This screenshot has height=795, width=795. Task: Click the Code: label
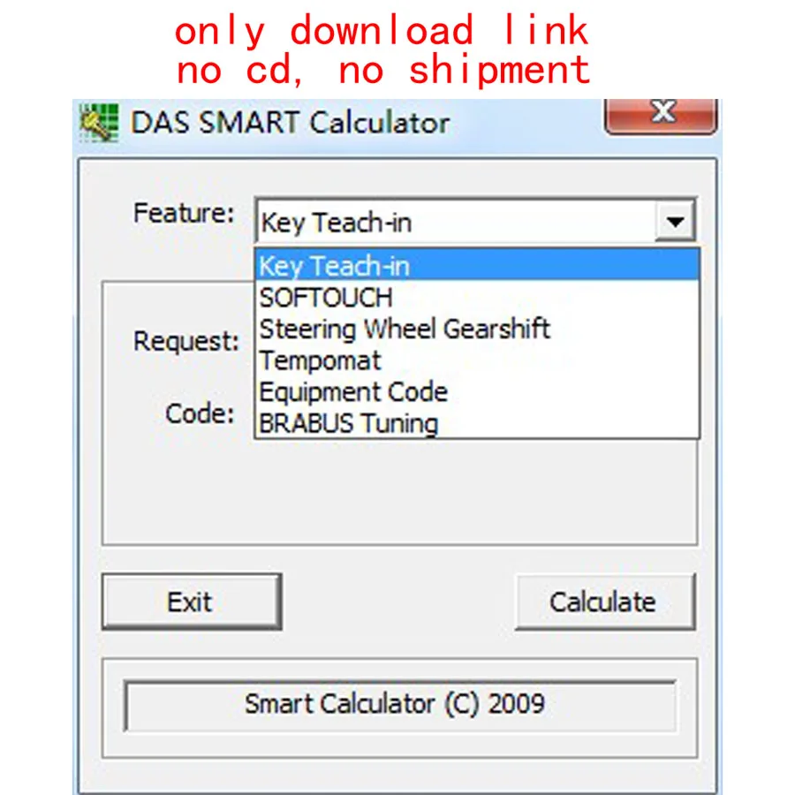[200, 413]
